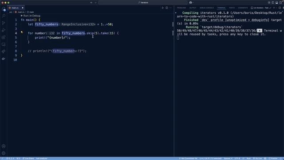Open the Copilot chat icon in title bar
This screenshot has height=160, width=284.
[190, 3]
